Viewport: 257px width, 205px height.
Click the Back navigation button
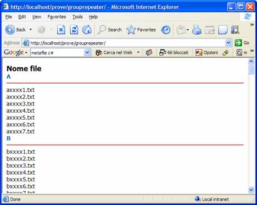pos(15,30)
